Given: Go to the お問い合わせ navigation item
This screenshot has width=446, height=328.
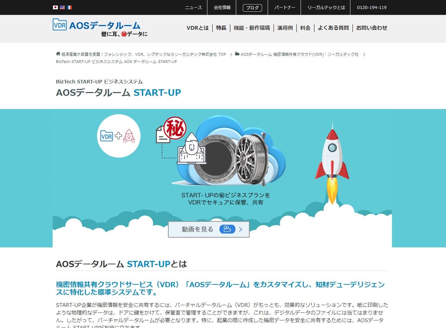Looking at the screenshot, I should (372, 28).
